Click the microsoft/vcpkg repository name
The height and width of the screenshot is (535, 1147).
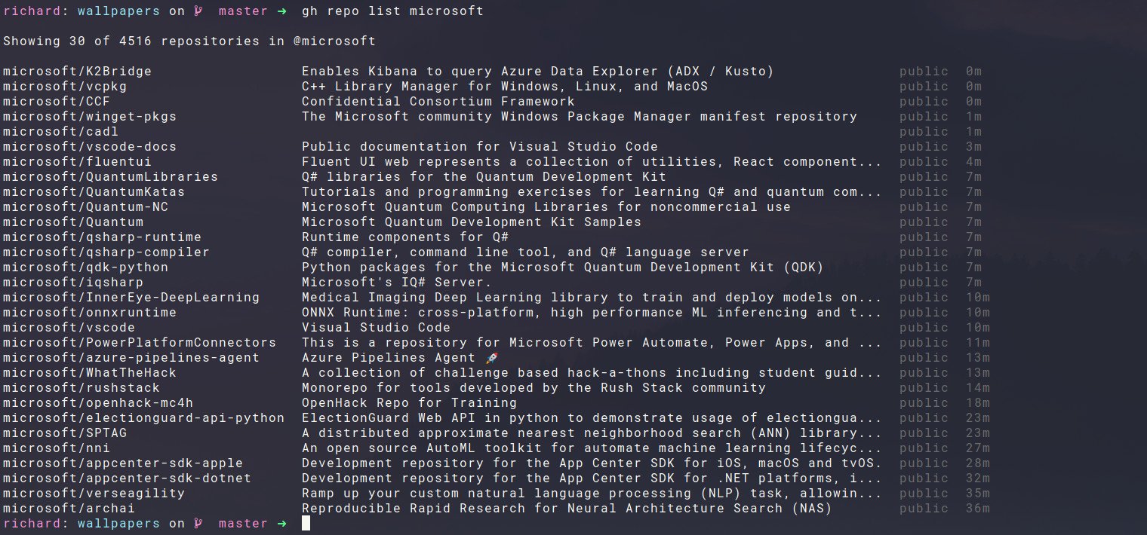pos(64,87)
